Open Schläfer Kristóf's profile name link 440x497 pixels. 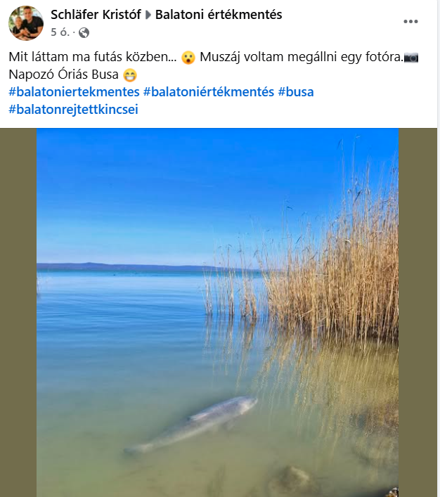tap(96, 15)
